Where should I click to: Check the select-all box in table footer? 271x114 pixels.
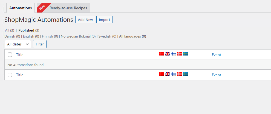pyautogui.click(x=10, y=75)
